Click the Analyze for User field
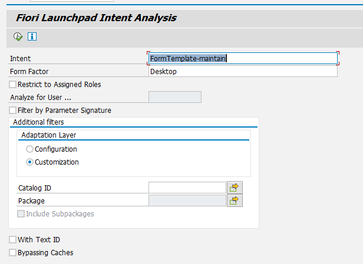The image size is (363, 264). (x=175, y=97)
